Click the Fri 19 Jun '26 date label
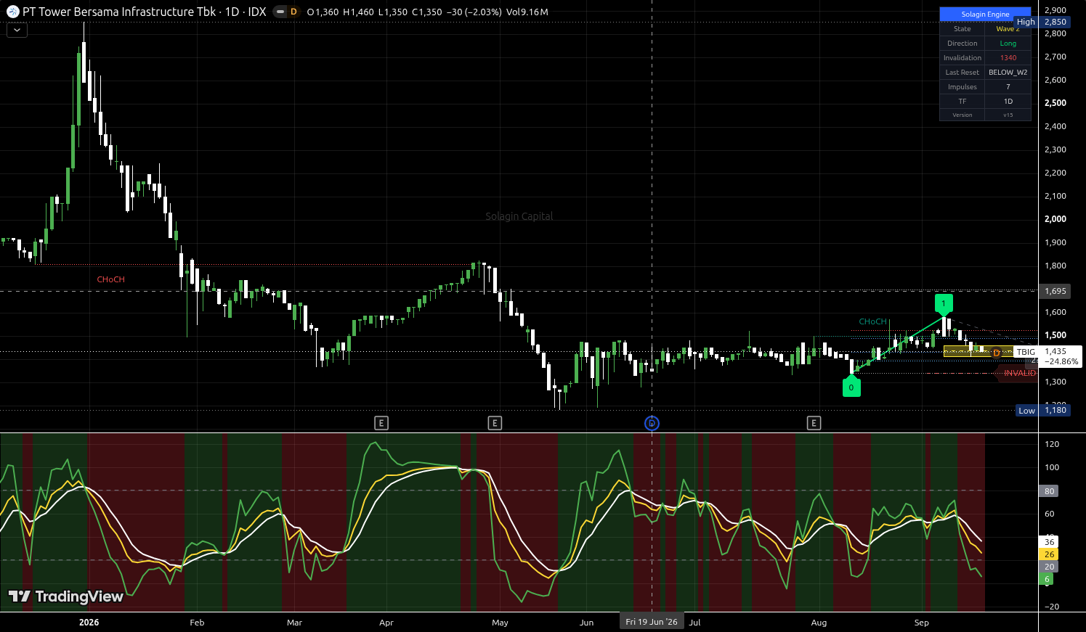 [652, 622]
